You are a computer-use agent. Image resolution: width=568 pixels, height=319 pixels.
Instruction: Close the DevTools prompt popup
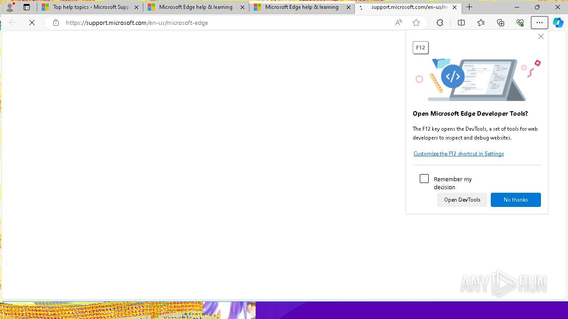pyautogui.click(x=540, y=36)
